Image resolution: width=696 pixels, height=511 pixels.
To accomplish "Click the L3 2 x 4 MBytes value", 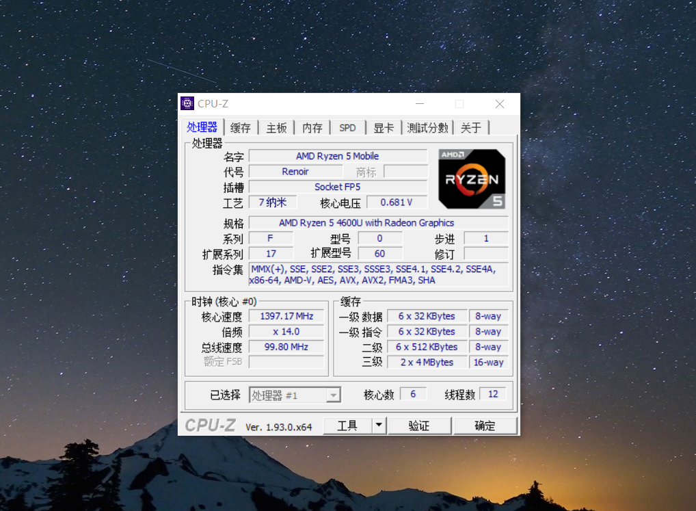I will pos(427,363).
